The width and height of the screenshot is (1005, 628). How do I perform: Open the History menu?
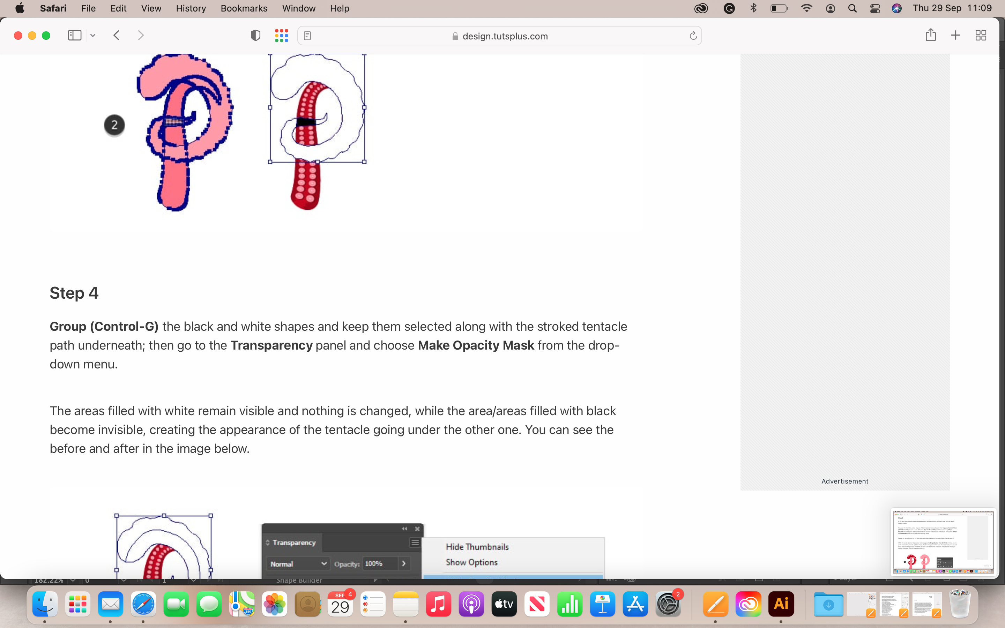click(x=191, y=8)
